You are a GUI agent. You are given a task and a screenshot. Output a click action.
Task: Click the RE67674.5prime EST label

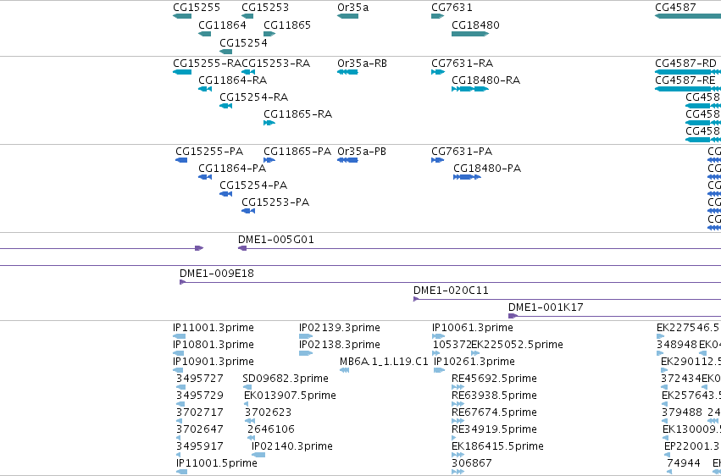(494, 412)
